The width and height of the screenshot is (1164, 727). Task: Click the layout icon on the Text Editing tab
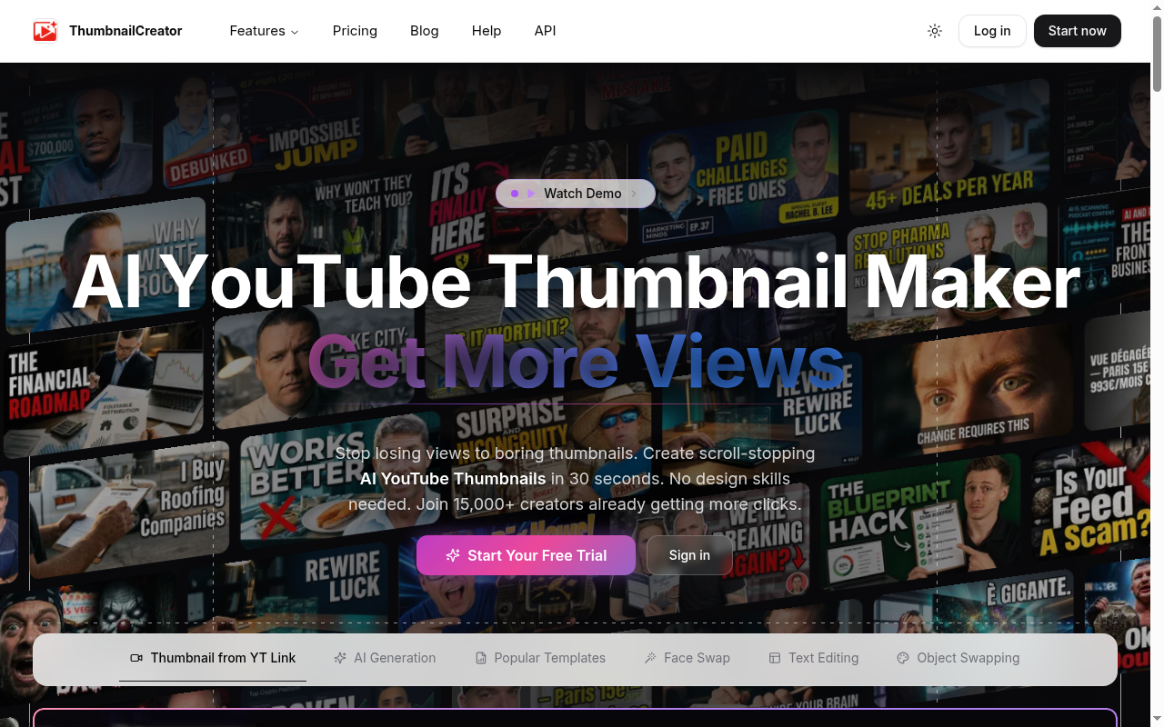[775, 658]
